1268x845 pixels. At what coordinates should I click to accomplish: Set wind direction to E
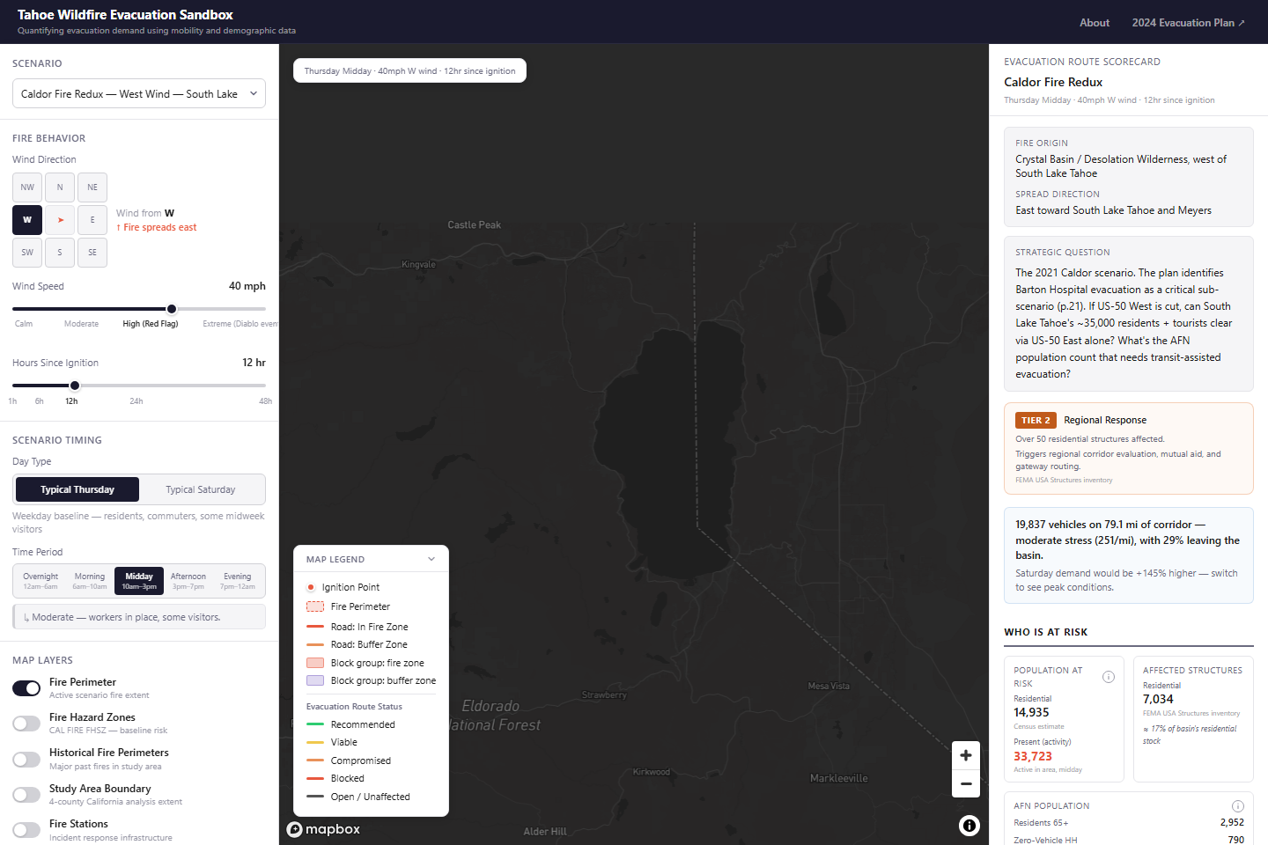tap(92, 220)
